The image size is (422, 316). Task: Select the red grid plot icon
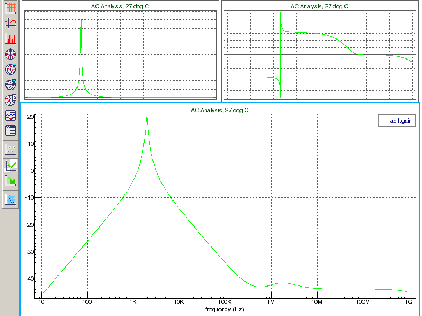tap(11, 8)
